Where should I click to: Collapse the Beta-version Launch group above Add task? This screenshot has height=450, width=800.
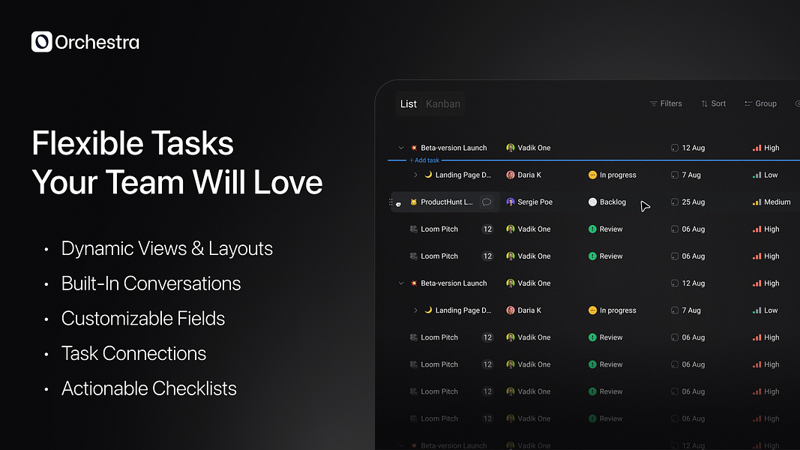pos(401,148)
